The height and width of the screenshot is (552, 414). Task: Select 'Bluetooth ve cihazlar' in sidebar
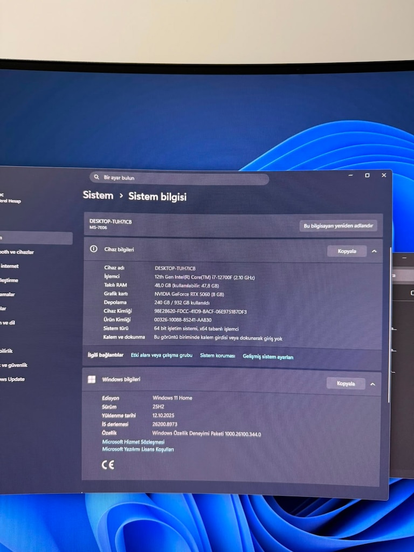point(17,252)
